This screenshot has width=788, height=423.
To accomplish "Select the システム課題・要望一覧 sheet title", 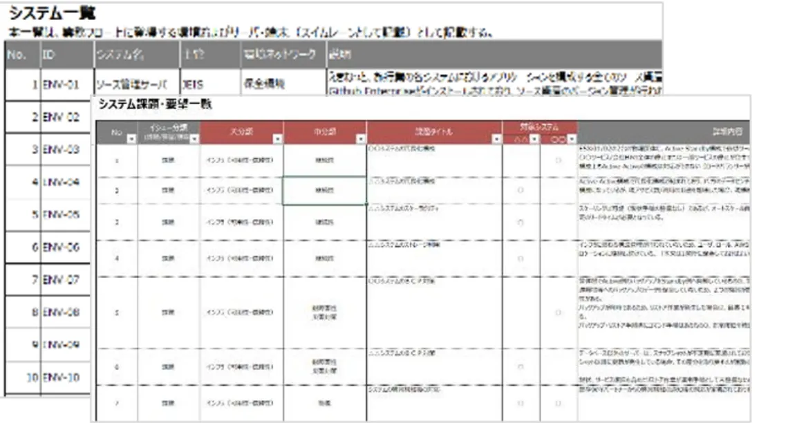I will point(156,104).
